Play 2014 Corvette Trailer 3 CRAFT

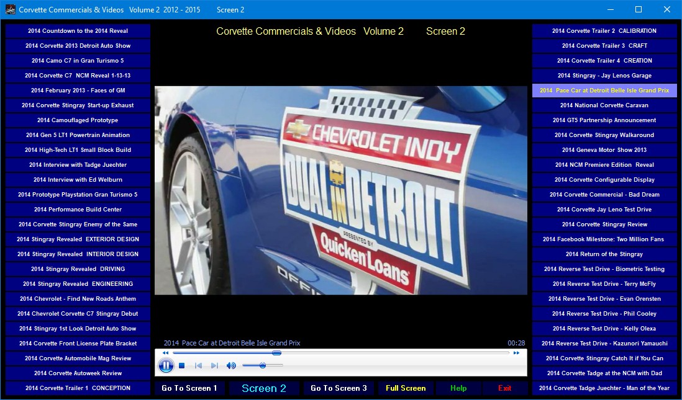(x=604, y=46)
